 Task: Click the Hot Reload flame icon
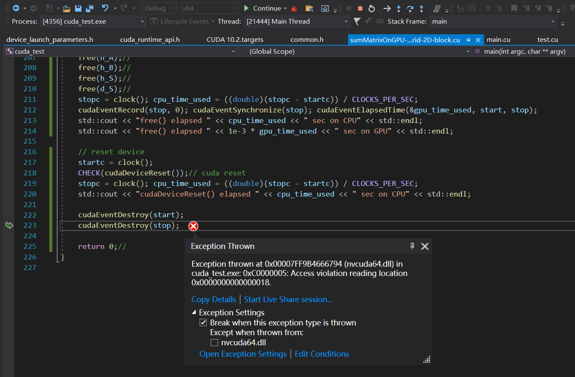[294, 8]
